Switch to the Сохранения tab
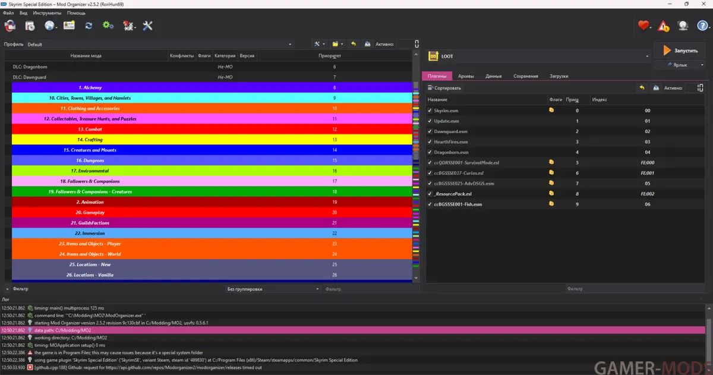 pyautogui.click(x=526, y=76)
